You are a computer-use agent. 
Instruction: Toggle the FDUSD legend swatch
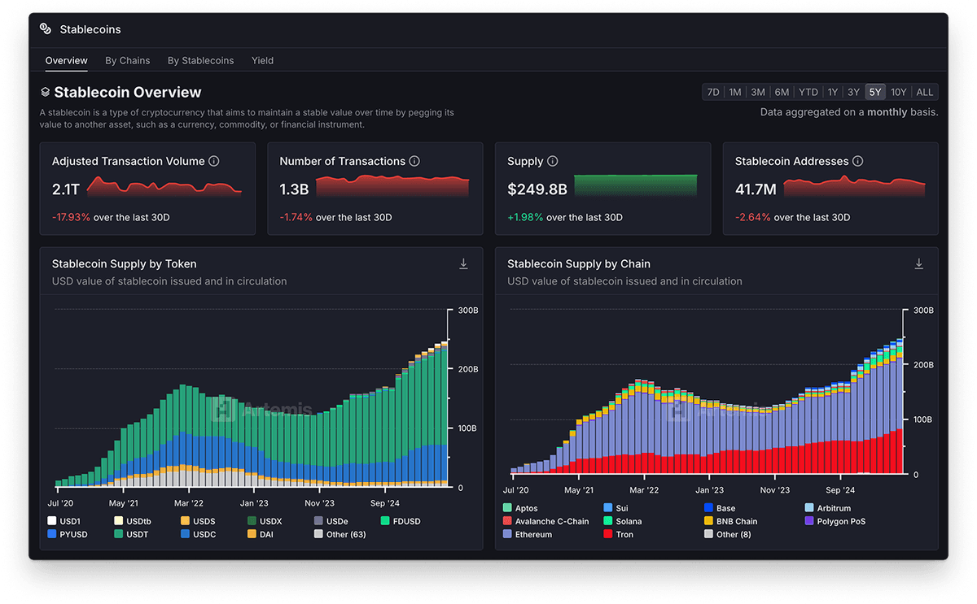[385, 521]
